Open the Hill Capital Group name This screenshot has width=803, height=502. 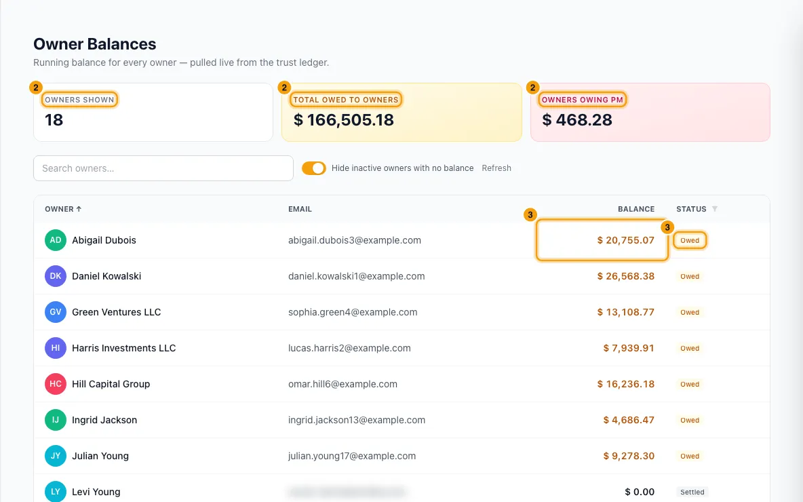[x=111, y=384]
